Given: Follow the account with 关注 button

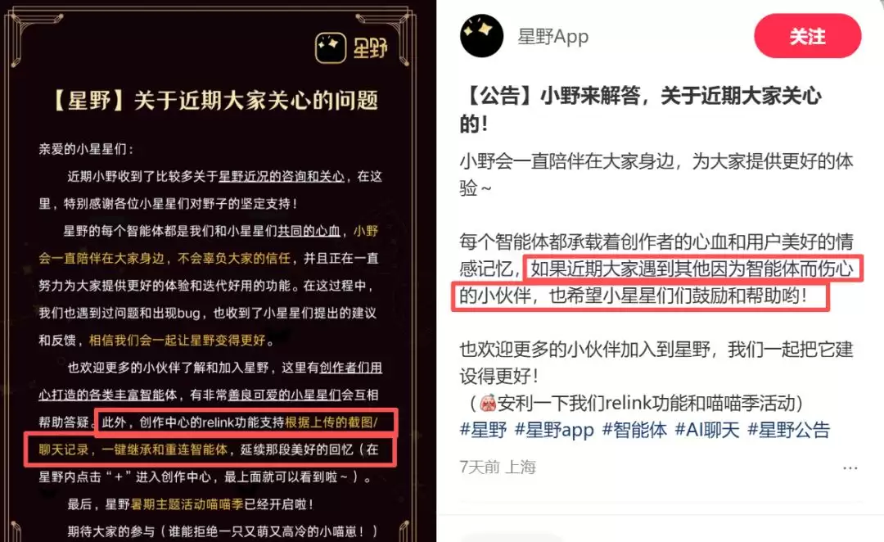Looking at the screenshot, I should pos(807,36).
